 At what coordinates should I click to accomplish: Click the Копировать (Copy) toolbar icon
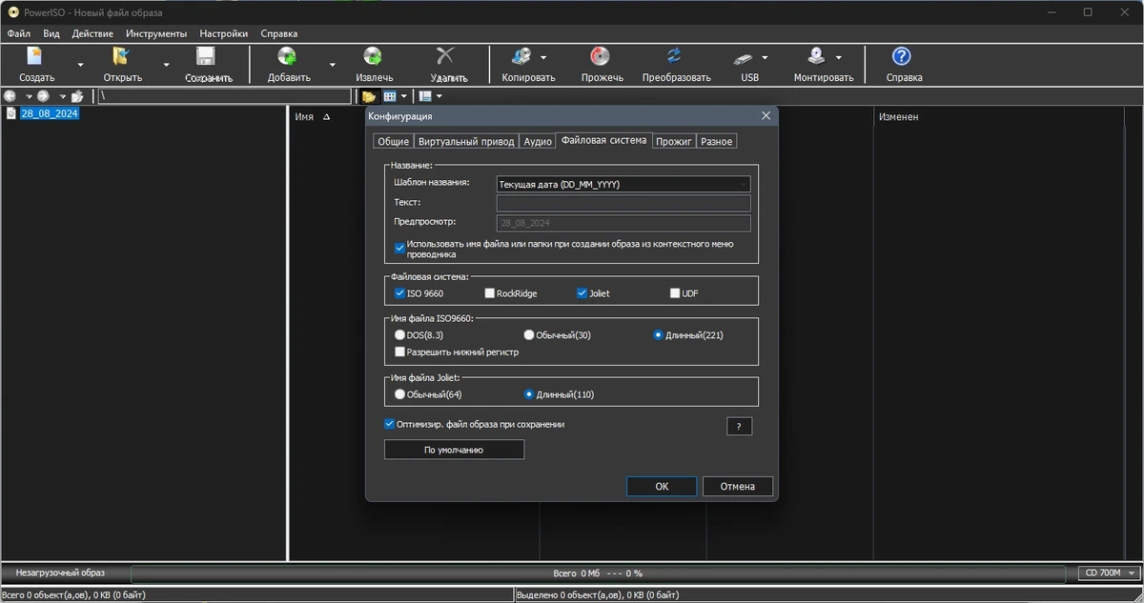522,56
